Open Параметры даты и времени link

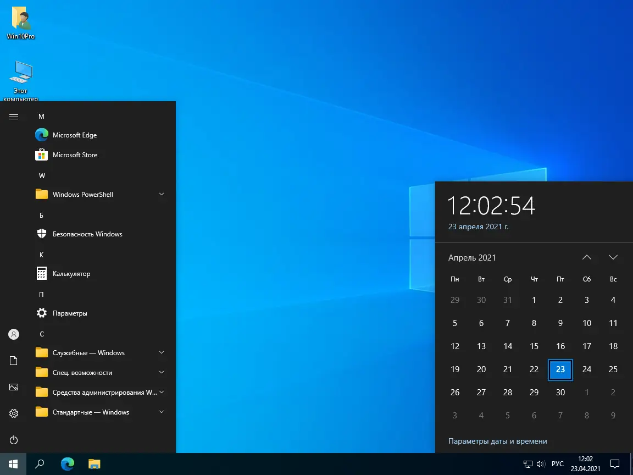[x=497, y=441]
